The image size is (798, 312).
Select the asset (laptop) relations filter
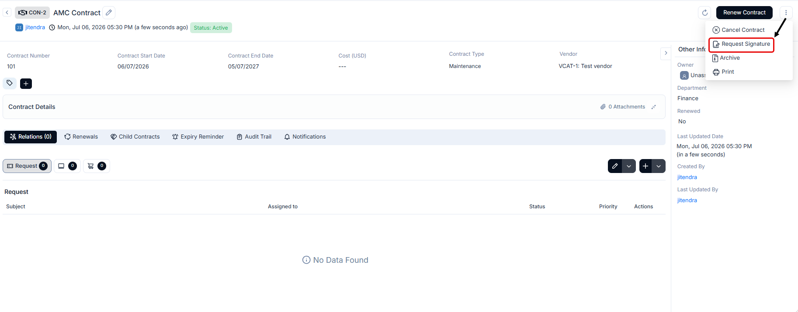67,166
